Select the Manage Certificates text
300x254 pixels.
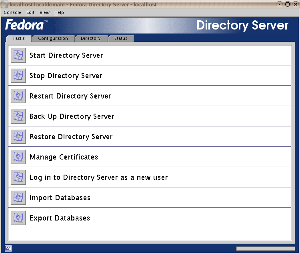pos(64,157)
